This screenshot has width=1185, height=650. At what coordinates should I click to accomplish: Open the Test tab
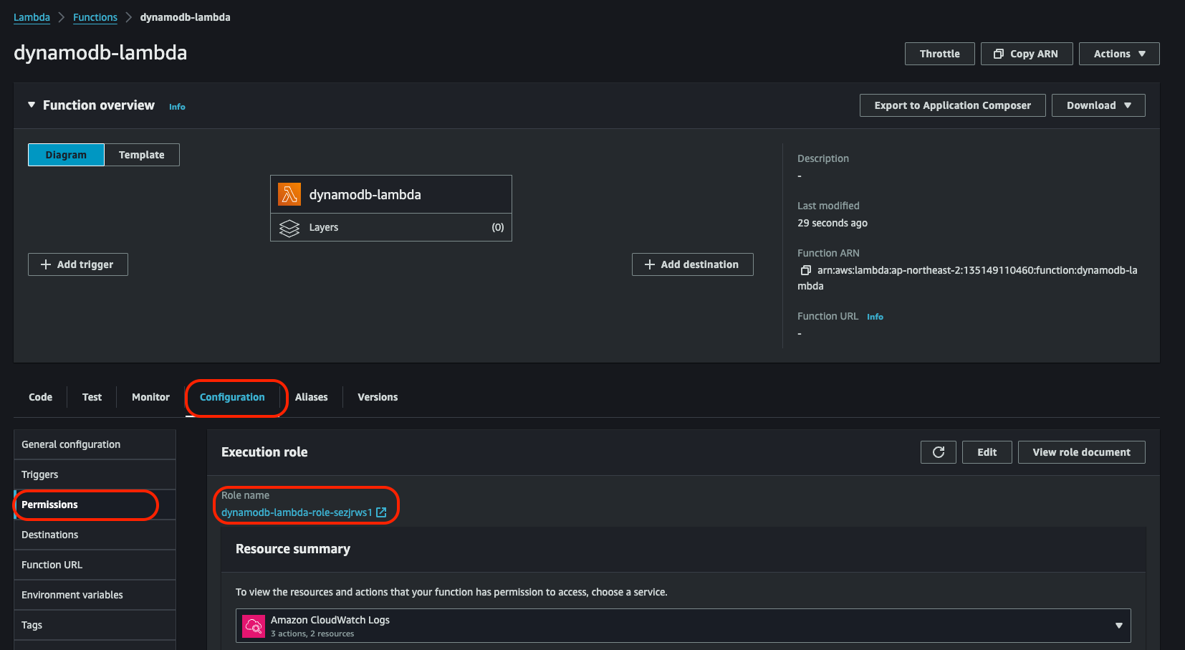click(92, 397)
